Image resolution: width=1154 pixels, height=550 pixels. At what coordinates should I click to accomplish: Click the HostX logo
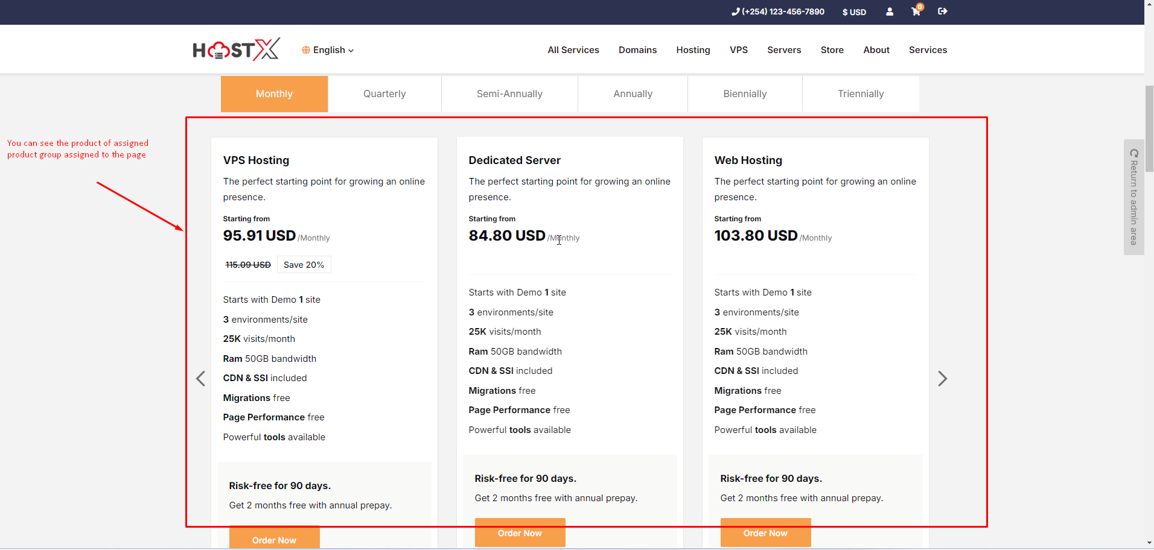point(236,49)
